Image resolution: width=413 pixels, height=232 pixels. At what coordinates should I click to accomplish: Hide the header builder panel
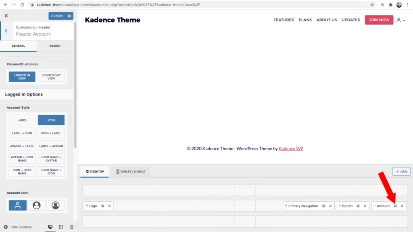[x=401, y=172]
